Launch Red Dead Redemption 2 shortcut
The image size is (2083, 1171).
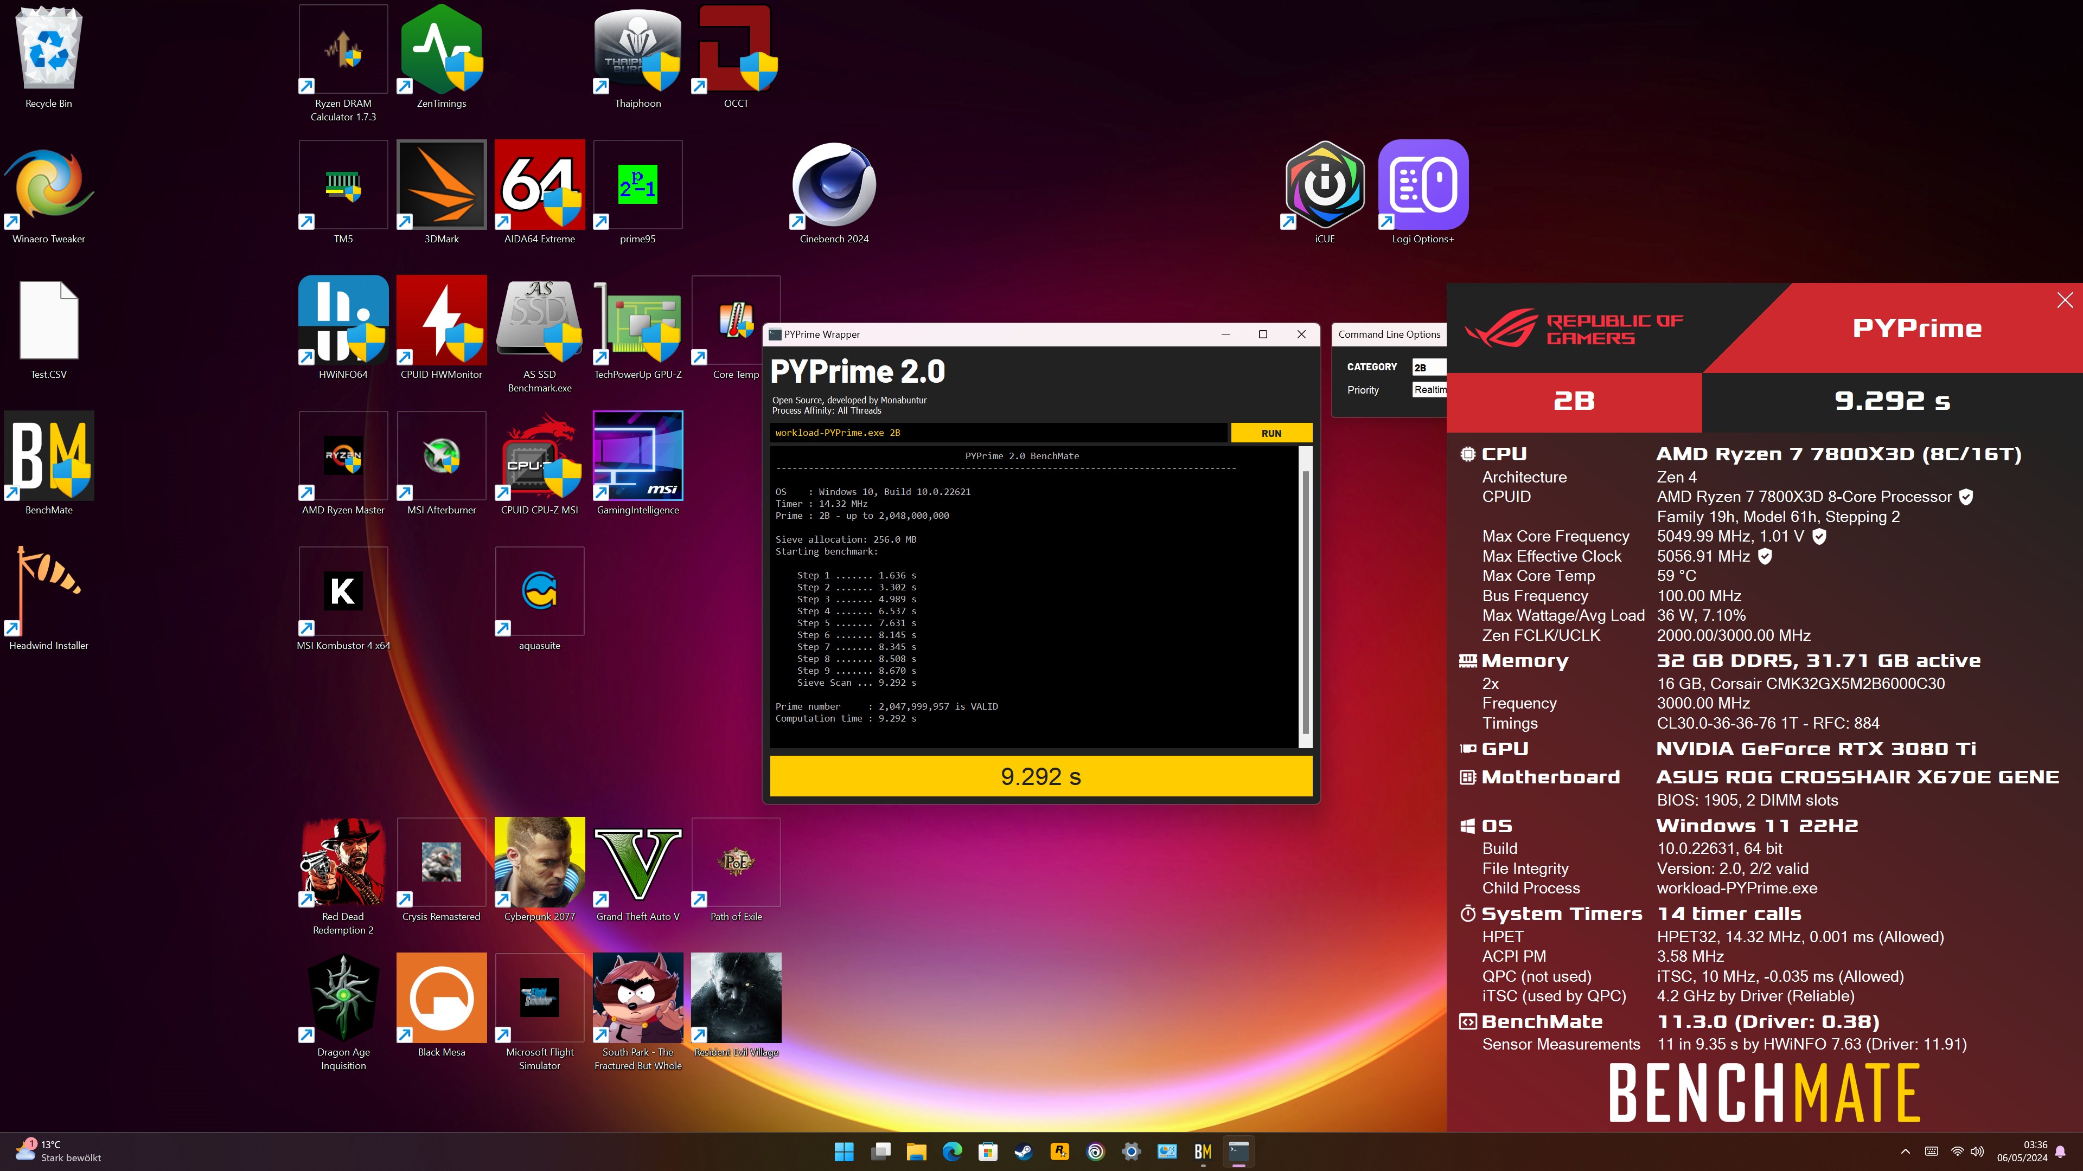point(343,877)
